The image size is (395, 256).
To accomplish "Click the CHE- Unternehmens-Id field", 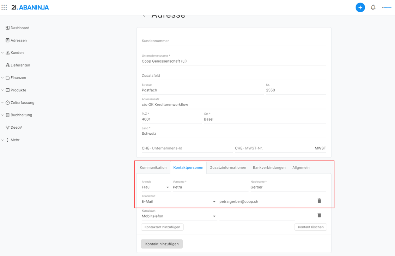I will (x=187, y=148).
